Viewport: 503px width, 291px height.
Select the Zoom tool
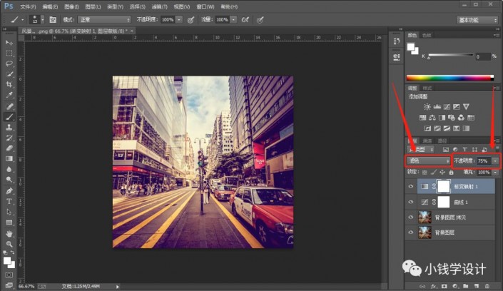click(10, 244)
